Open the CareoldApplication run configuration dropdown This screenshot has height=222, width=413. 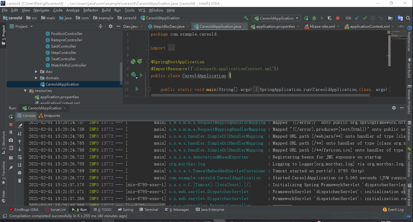coord(276,18)
